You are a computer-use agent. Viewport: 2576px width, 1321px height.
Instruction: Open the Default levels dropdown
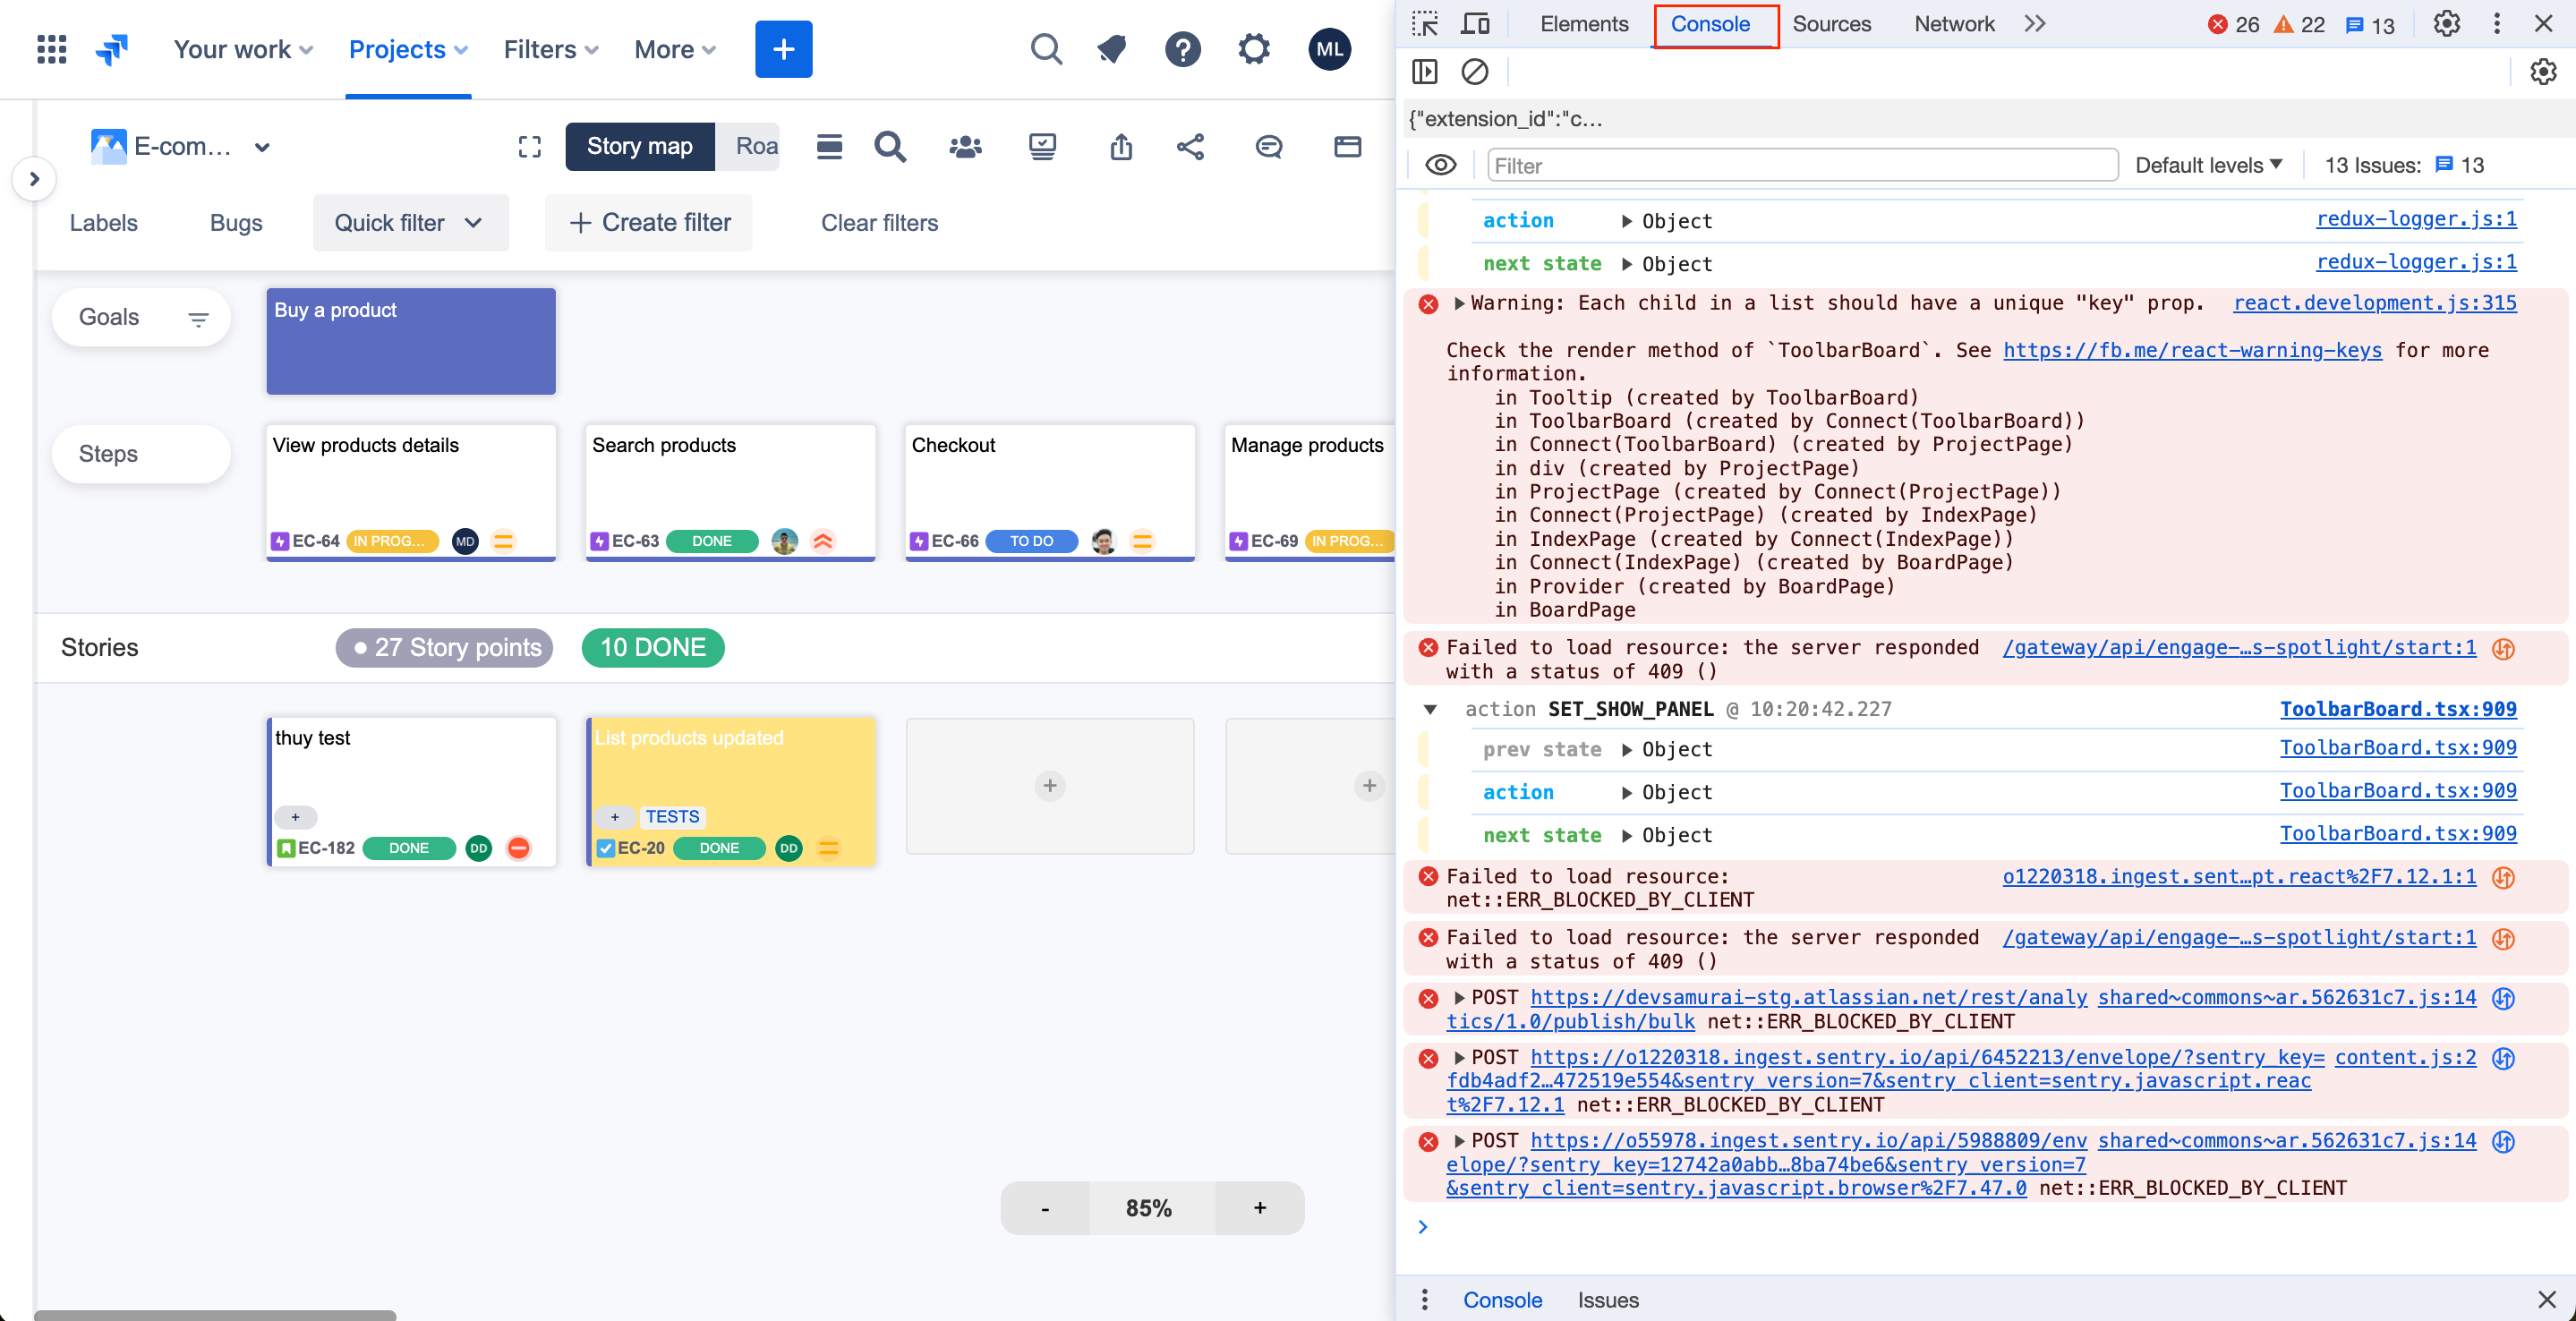(x=2208, y=165)
